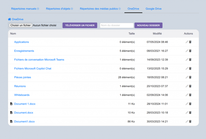Edit the Applications folder with pencil icon

tap(187, 42)
